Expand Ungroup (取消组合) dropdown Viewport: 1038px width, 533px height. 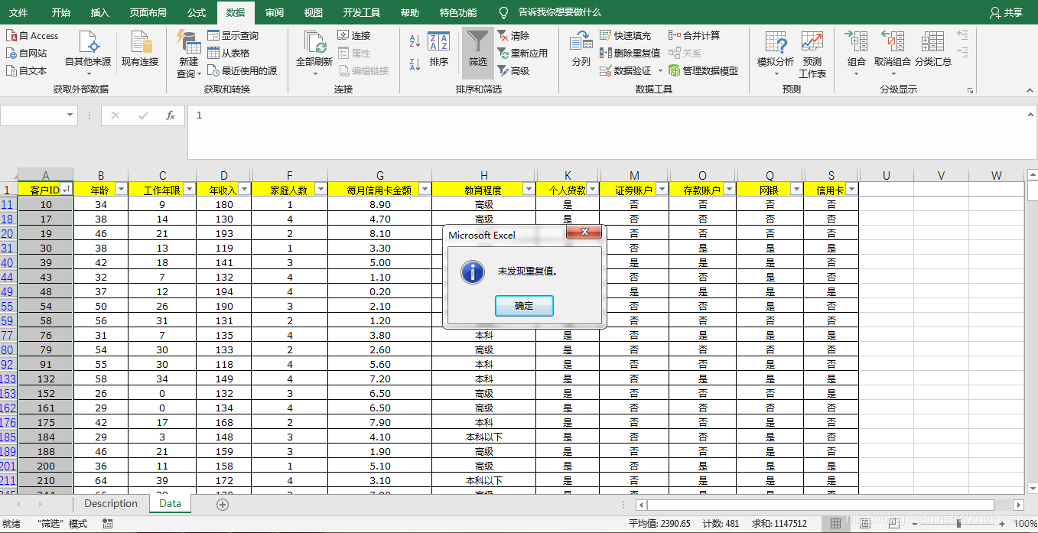[893, 74]
